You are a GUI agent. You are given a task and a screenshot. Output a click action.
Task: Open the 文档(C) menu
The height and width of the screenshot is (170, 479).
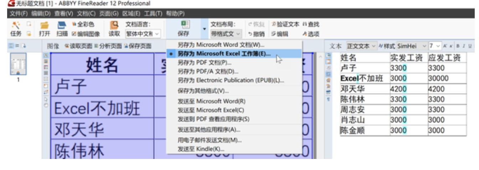(86, 14)
